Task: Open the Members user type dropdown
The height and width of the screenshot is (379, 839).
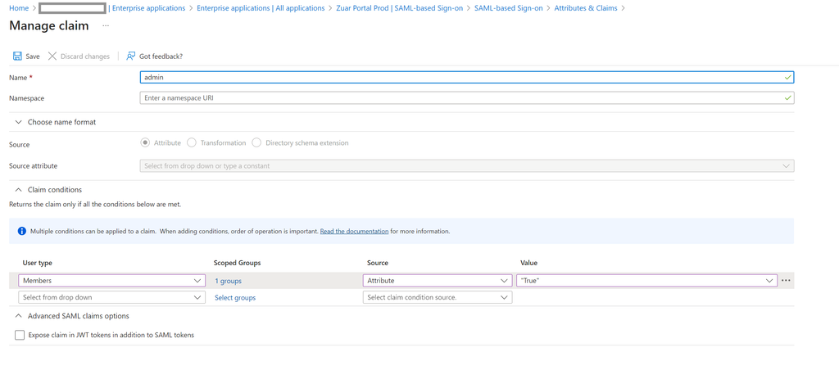Action: 111,281
